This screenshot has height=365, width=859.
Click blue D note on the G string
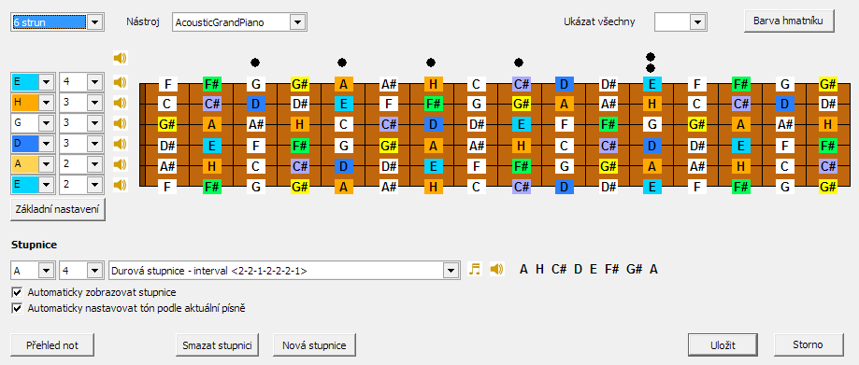(x=433, y=124)
